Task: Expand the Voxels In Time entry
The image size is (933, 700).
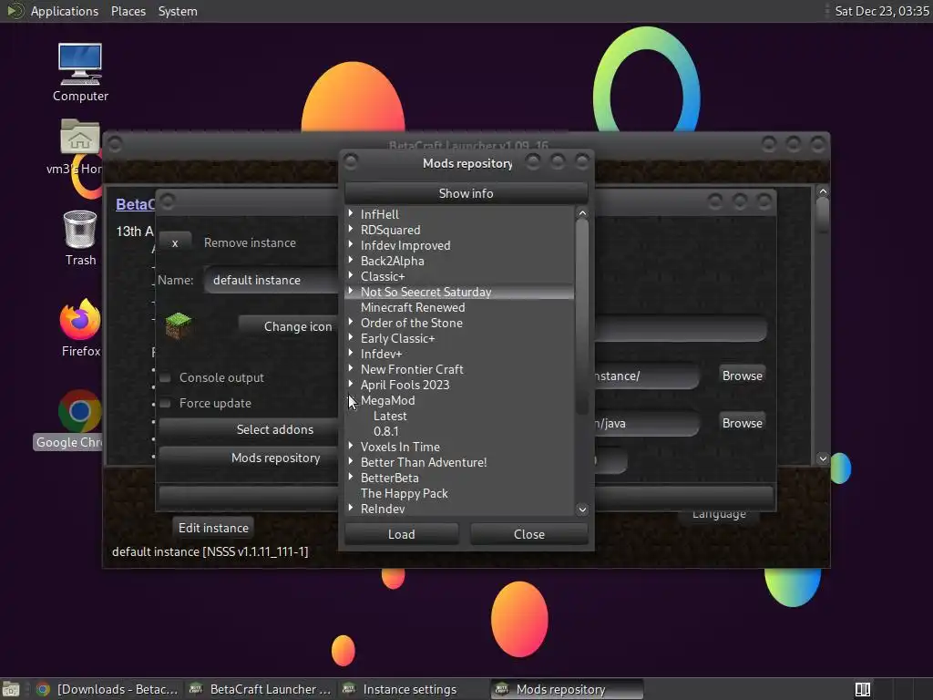Action: [x=351, y=445]
